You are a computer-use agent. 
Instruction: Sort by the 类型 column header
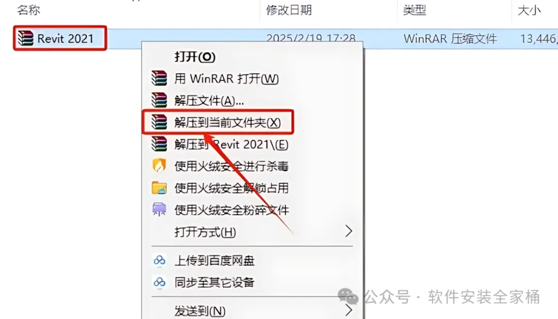point(414,10)
